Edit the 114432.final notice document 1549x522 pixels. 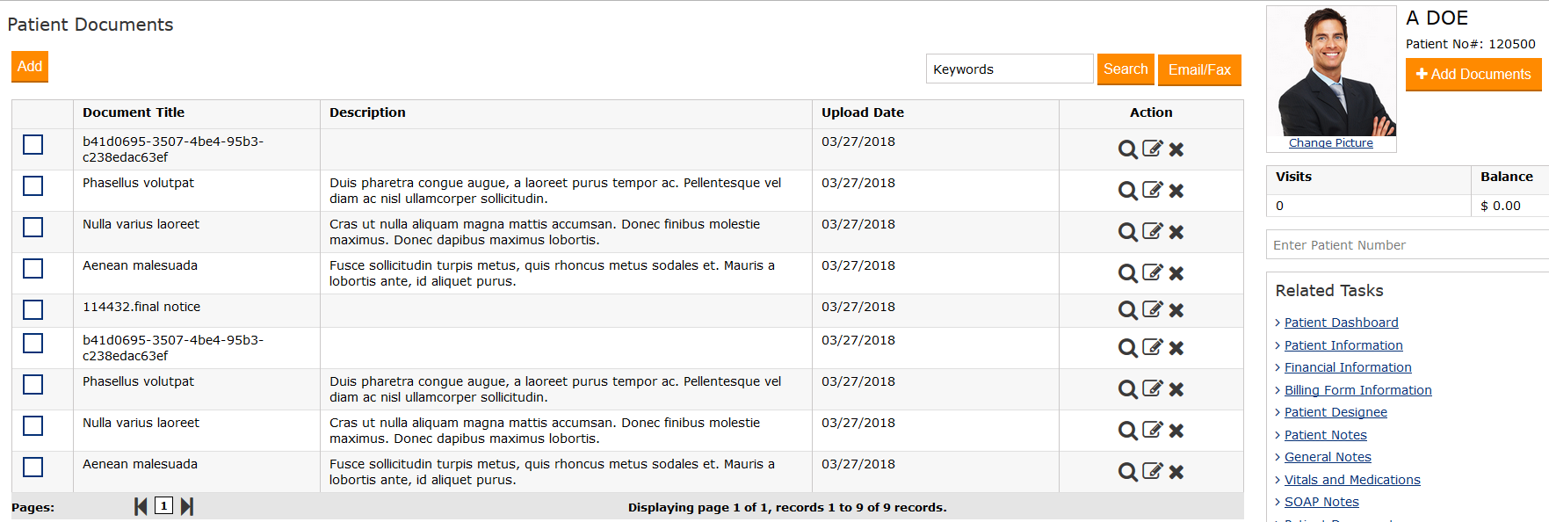pyautogui.click(x=1152, y=309)
